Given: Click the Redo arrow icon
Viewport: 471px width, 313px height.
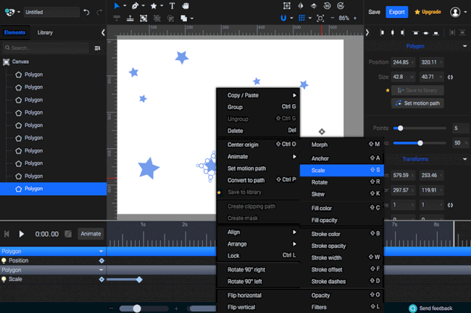Looking at the screenshot, I should [99, 12].
